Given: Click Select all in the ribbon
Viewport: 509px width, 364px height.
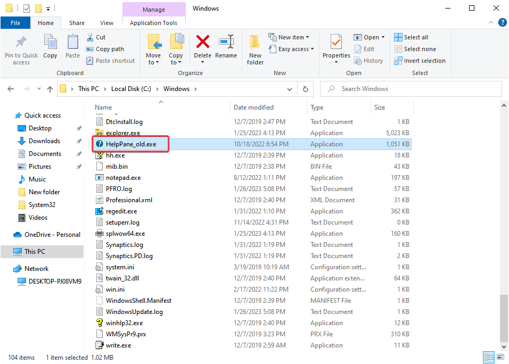Looking at the screenshot, I should pyautogui.click(x=411, y=37).
